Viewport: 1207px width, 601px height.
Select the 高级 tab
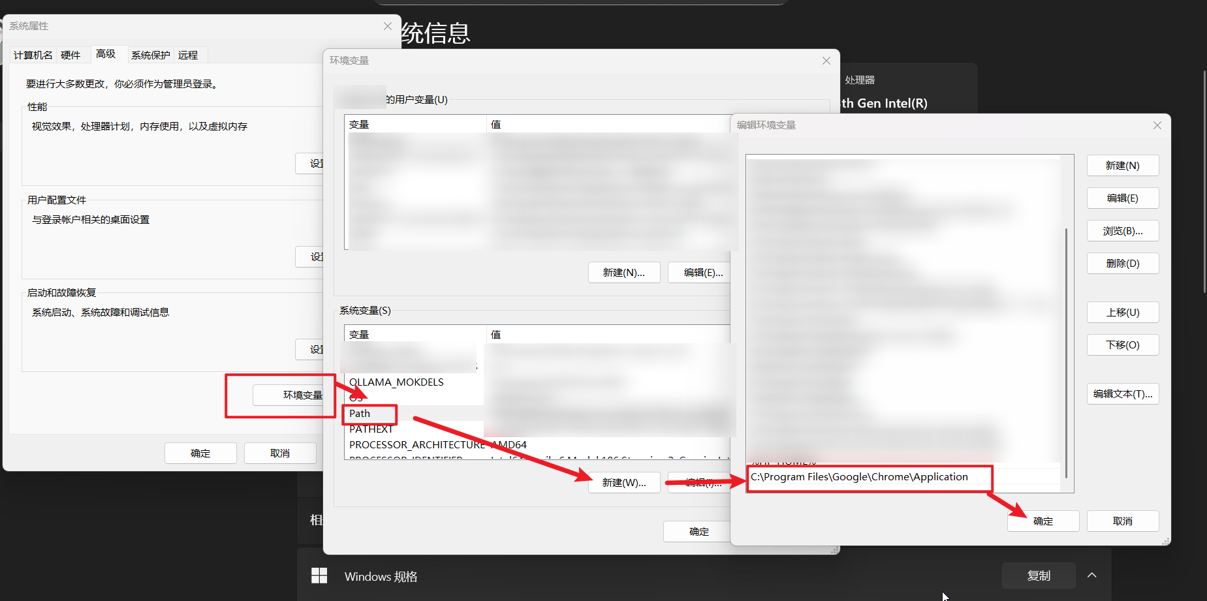coord(106,54)
